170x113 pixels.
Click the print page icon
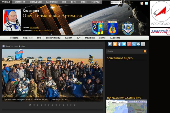click(x=138, y=44)
